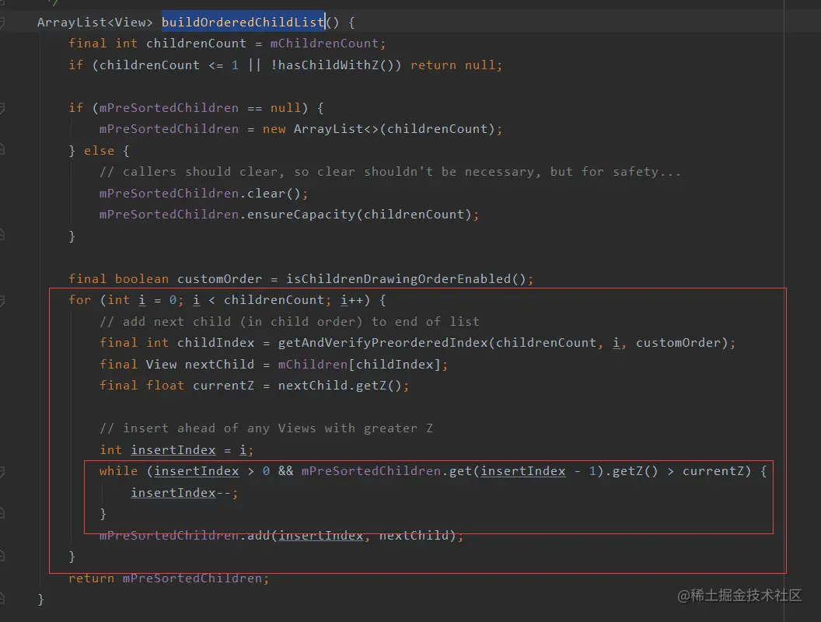Click nextChild.getZ() call
Screen dimensions: 821x622
coord(340,386)
